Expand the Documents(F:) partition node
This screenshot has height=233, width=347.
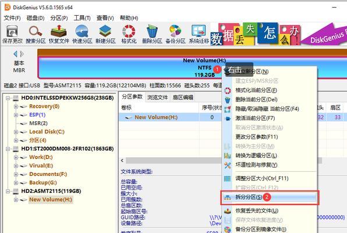point(16,174)
